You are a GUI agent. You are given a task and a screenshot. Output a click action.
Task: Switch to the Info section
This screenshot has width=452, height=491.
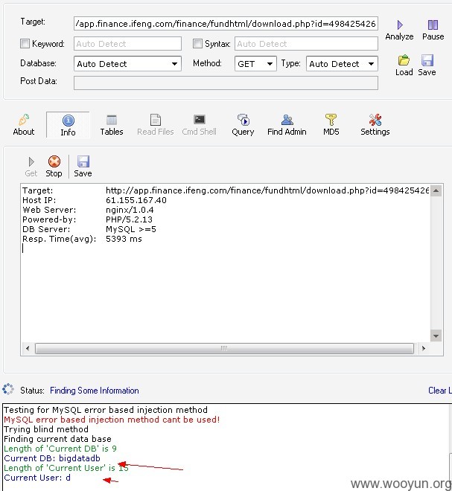[x=68, y=125]
